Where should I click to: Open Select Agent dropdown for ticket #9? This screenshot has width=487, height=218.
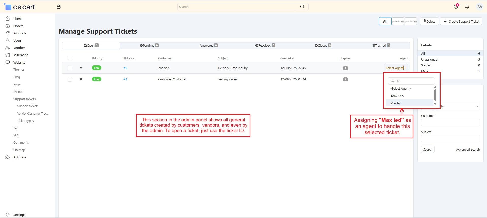coord(396,68)
